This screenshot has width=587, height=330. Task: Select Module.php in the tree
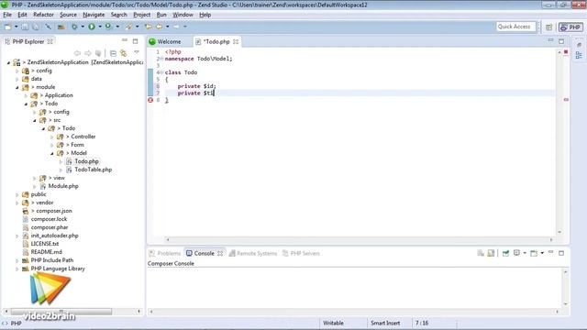coord(63,186)
